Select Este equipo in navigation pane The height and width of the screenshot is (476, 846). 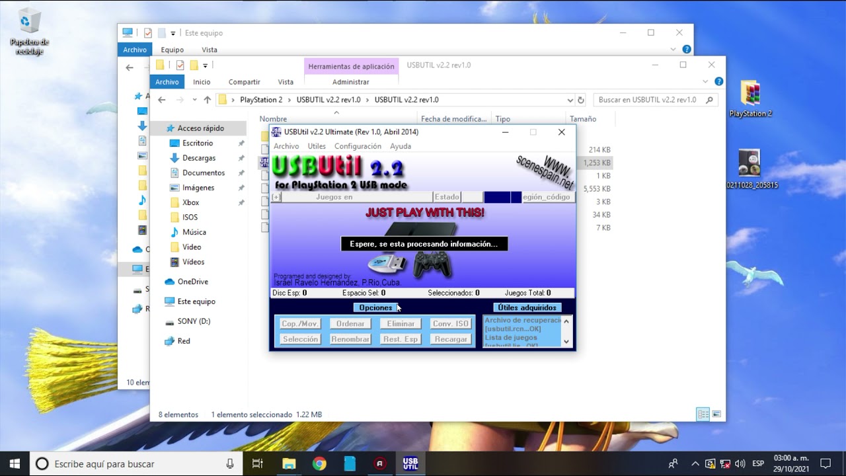tap(196, 301)
